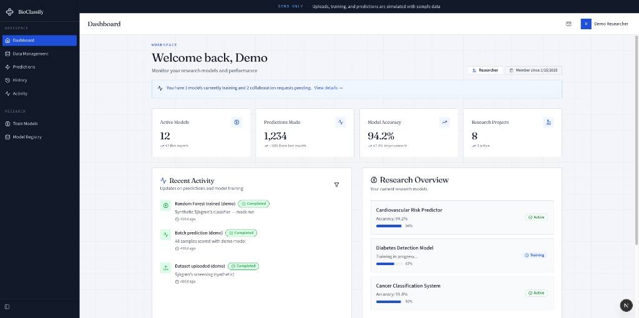Click the 48 samples scored description text

[210, 241]
